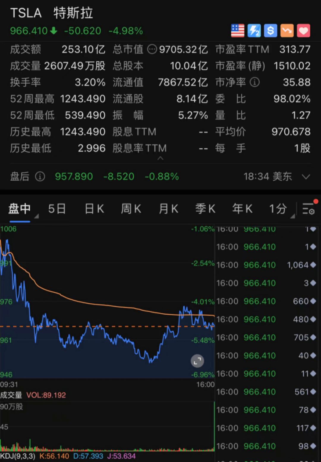Open the ellipsis circle icon beside 总市值
321x462 pixels.
pos(152,49)
